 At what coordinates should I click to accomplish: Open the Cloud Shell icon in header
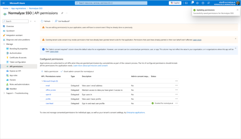[186, 3]
